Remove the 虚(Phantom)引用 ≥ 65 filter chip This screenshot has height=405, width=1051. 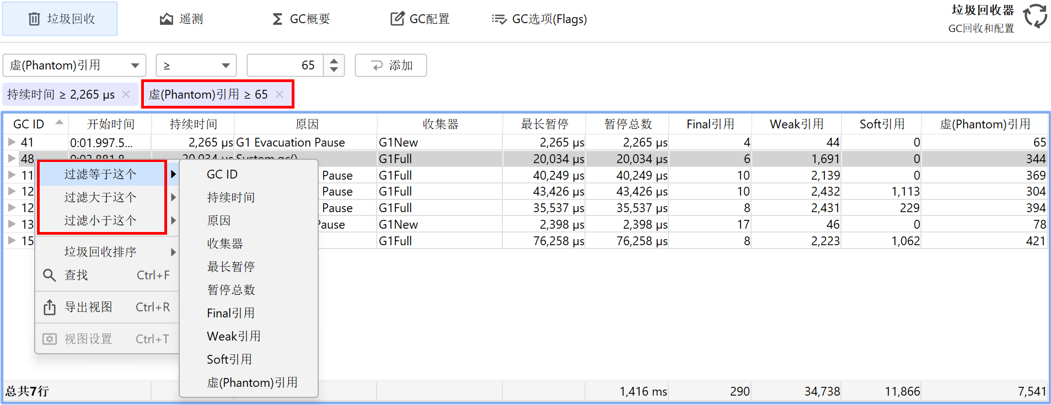coord(280,94)
